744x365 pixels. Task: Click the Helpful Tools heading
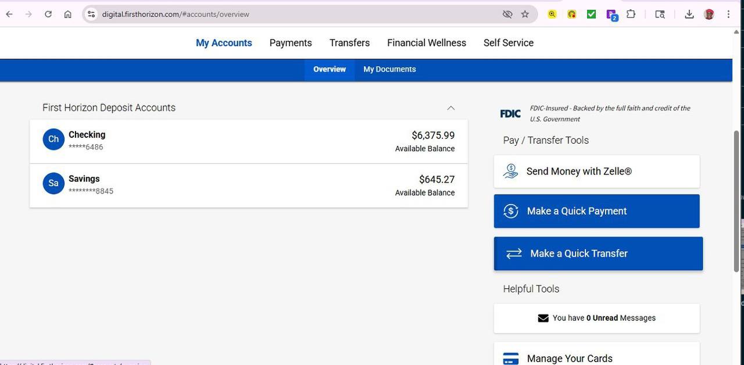pyautogui.click(x=531, y=289)
